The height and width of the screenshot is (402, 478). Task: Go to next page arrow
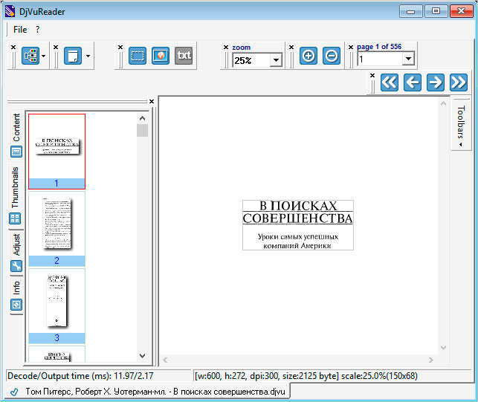pos(436,82)
